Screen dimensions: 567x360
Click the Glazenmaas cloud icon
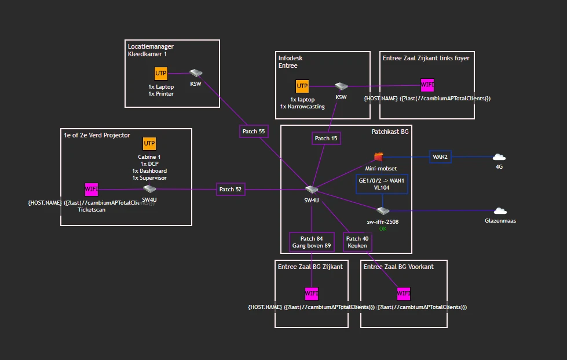click(500, 211)
